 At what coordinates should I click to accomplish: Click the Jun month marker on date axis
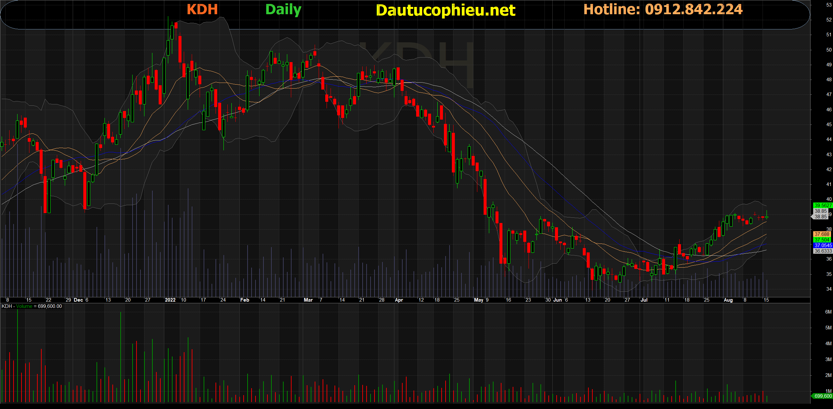click(557, 300)
